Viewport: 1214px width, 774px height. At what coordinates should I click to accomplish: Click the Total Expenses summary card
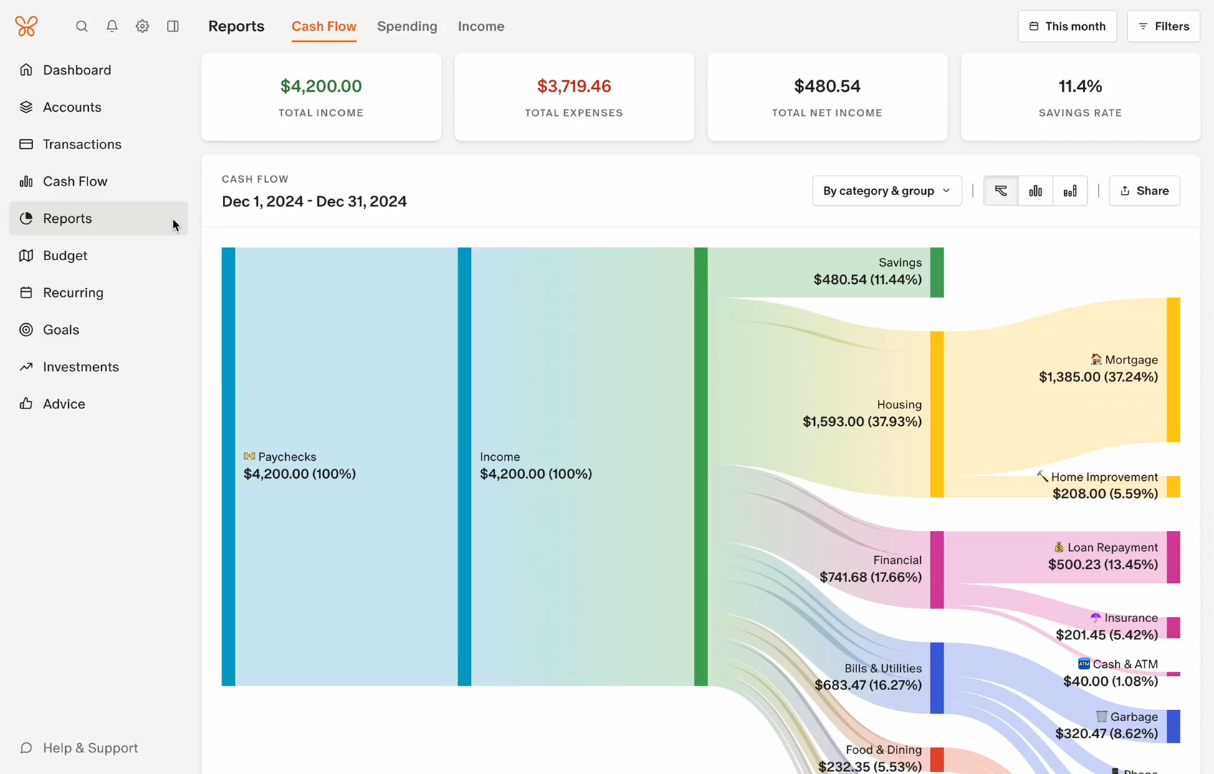tap(574, 97)
